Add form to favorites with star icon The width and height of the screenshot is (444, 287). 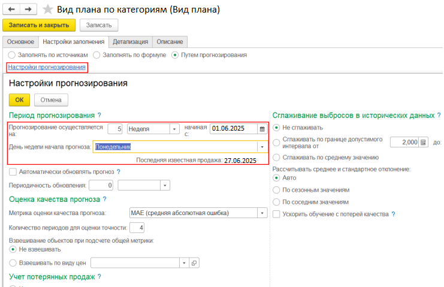(x=48, y=10)
